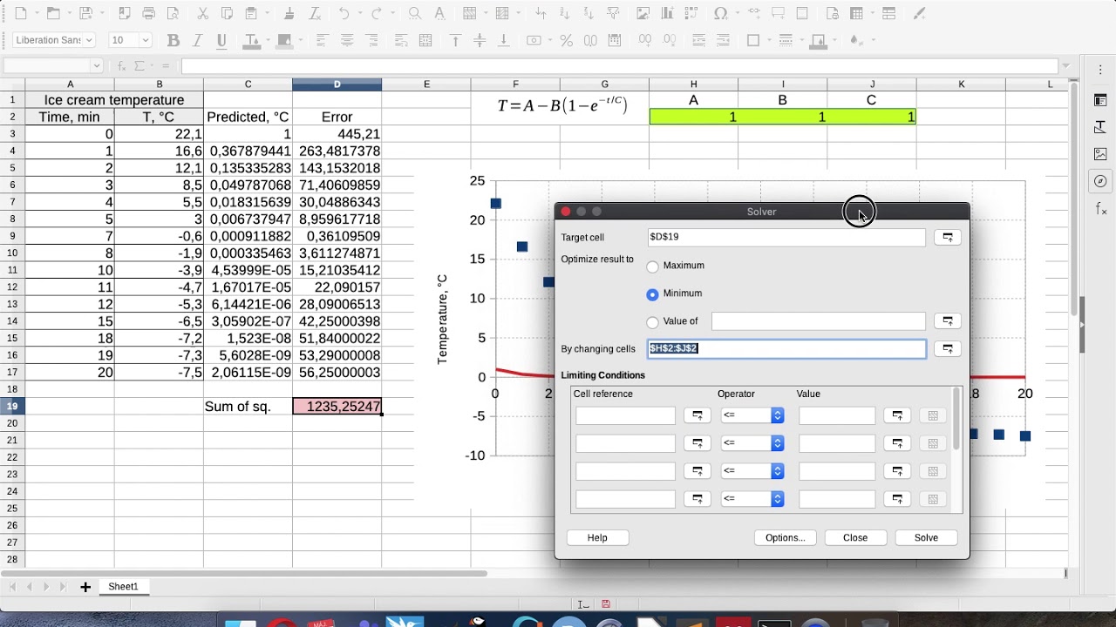
Task: Click the Close button in Solver dialog
Action: coord(855,537)
